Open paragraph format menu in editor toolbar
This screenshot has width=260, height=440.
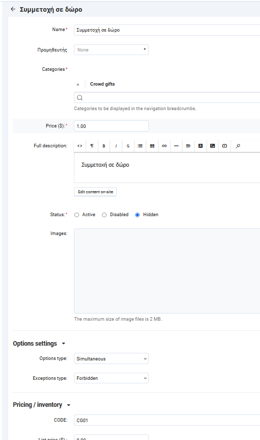[92, 146]
